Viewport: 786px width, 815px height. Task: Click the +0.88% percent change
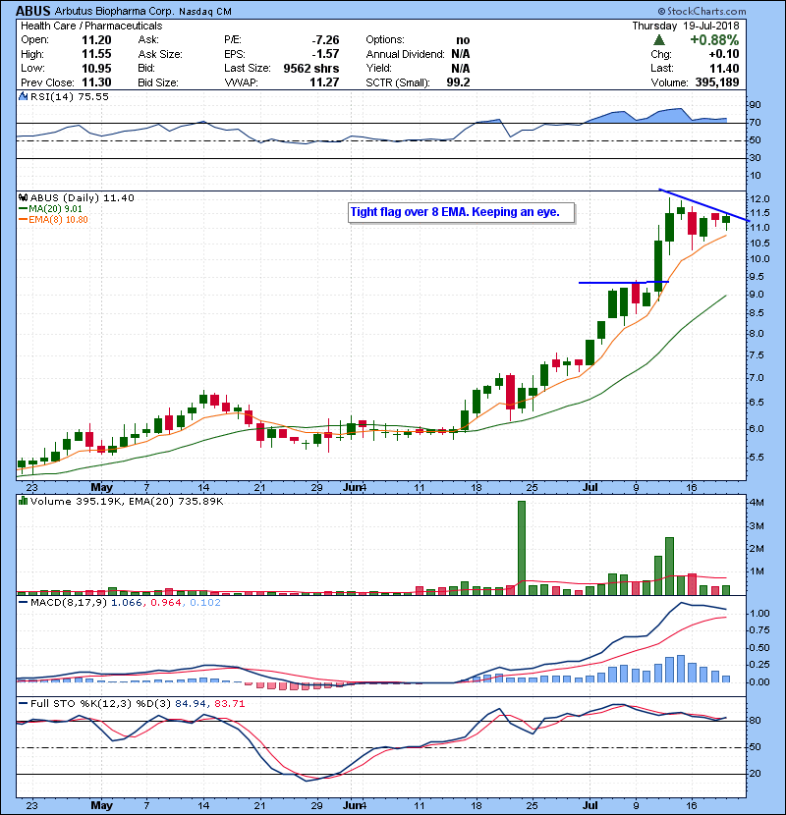point(714,40)
